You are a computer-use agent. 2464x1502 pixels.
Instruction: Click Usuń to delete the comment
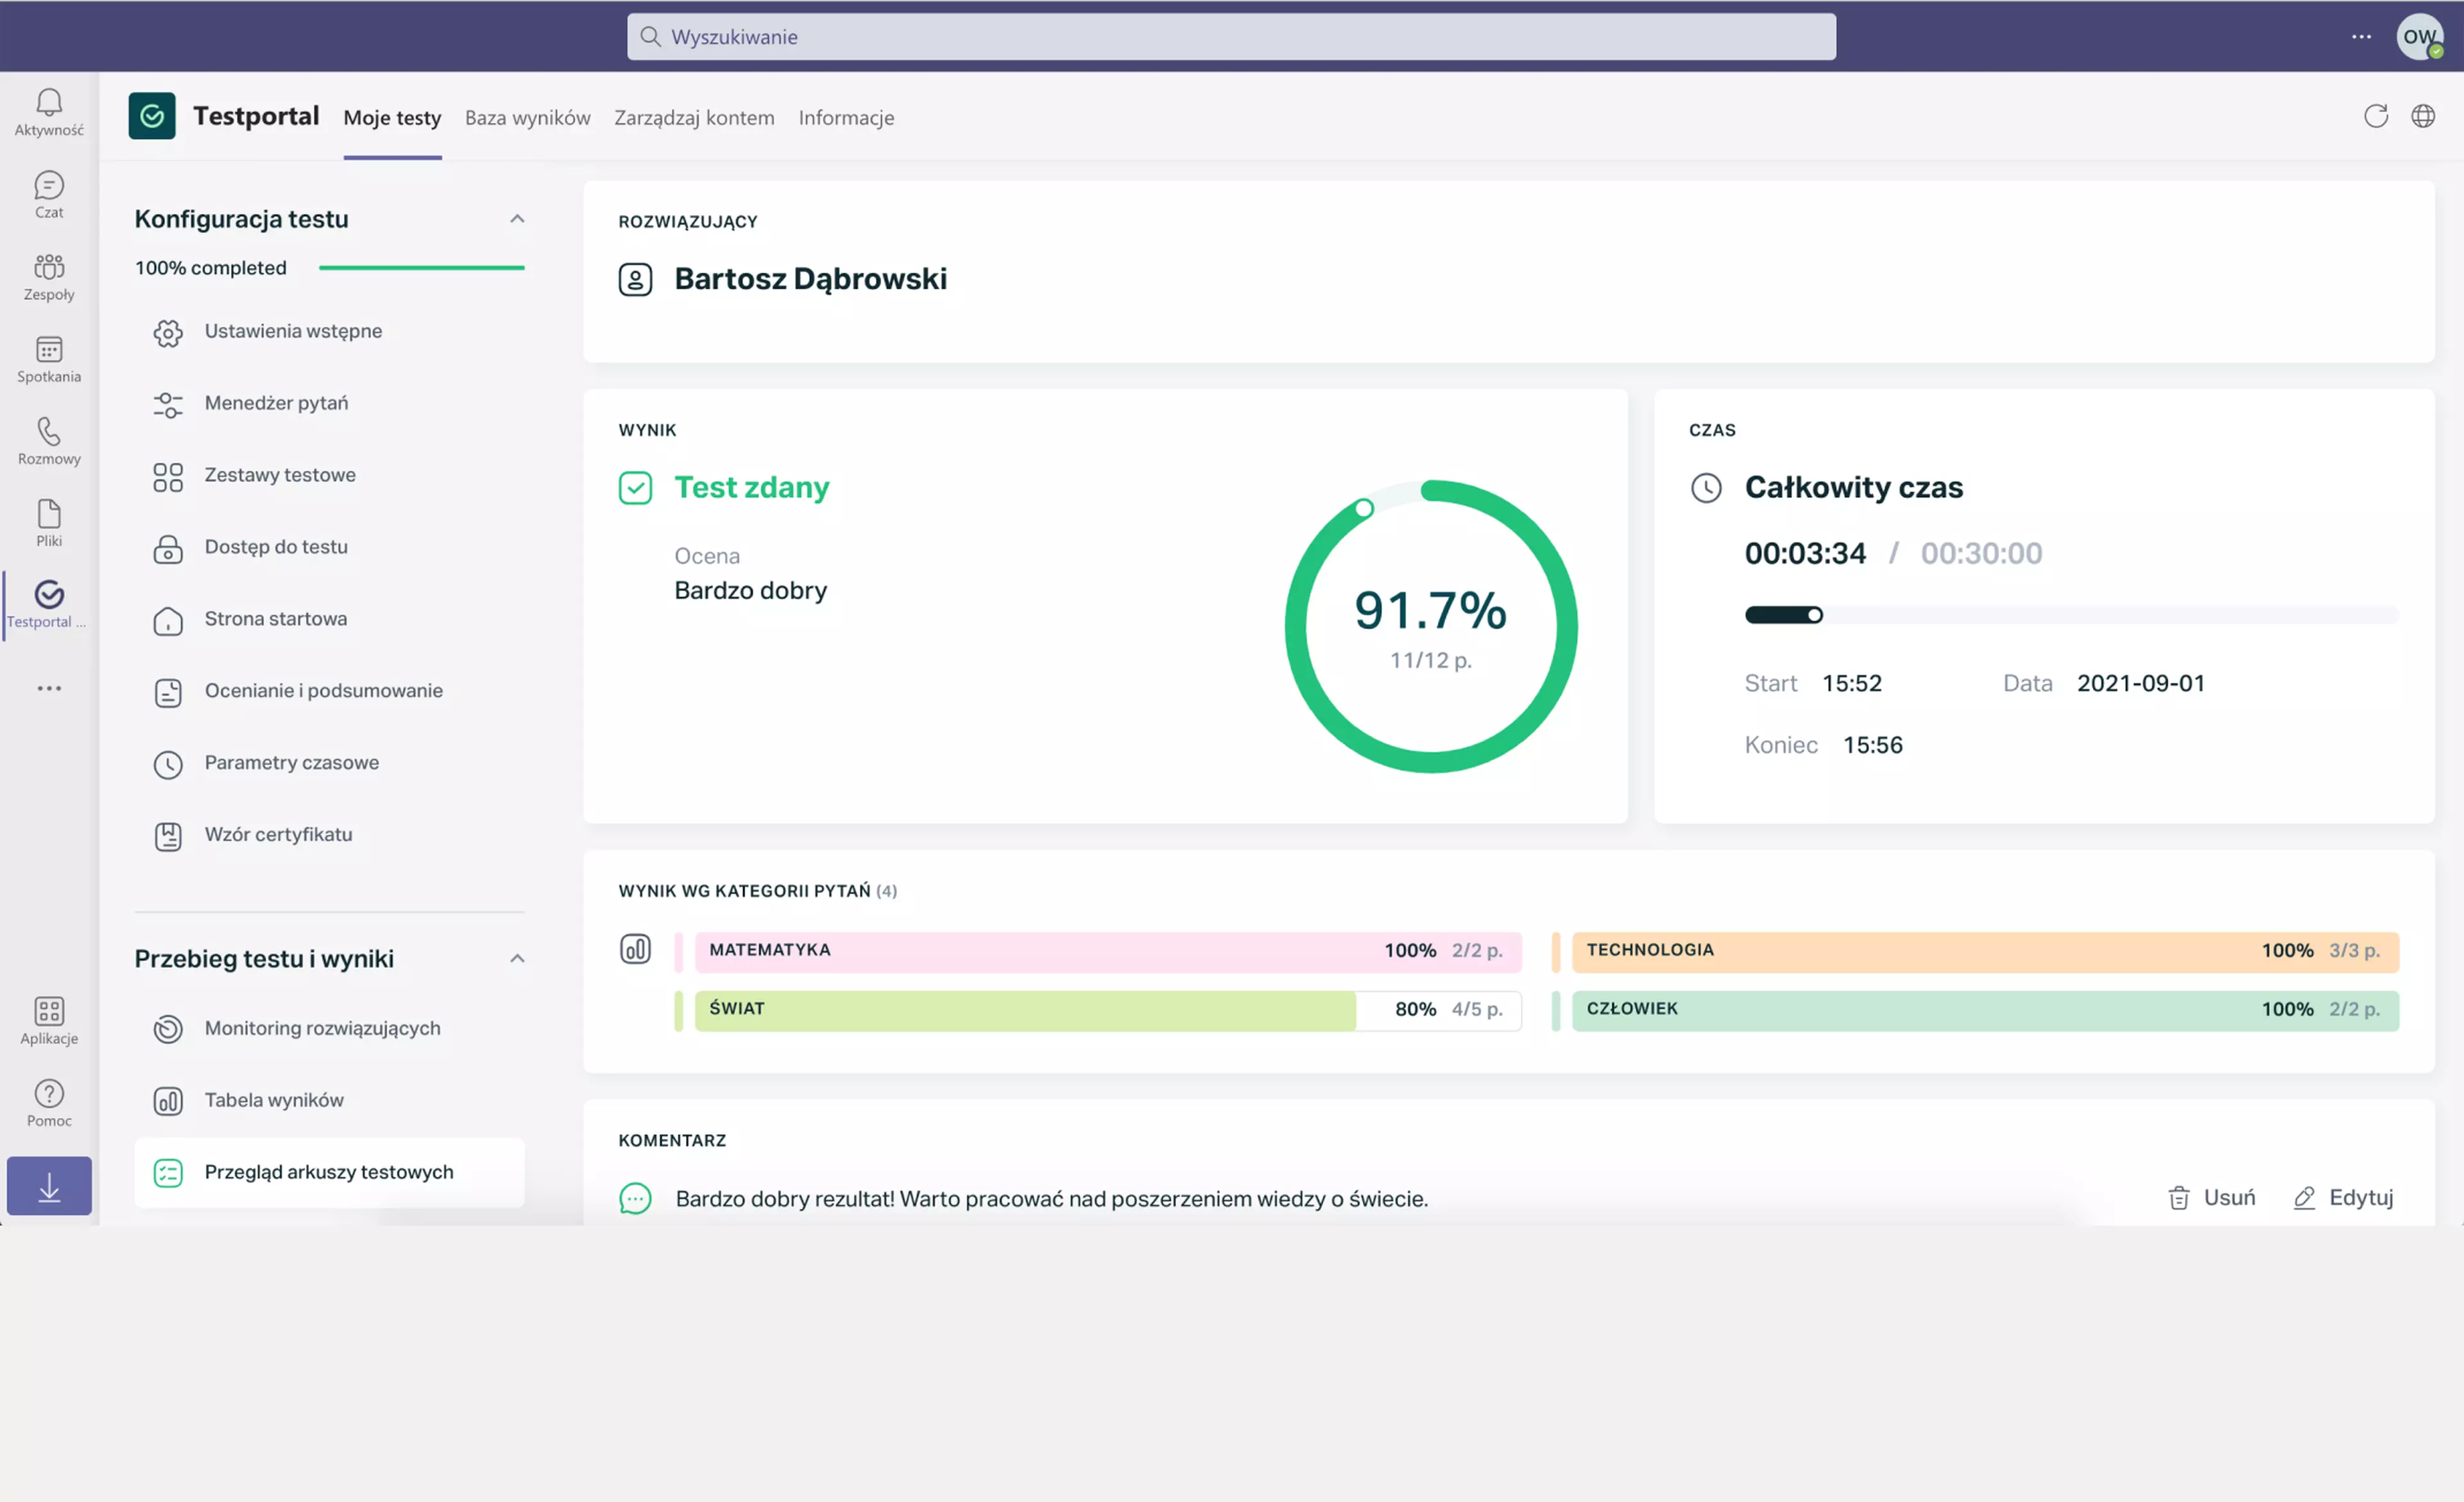point(2211,1198)
